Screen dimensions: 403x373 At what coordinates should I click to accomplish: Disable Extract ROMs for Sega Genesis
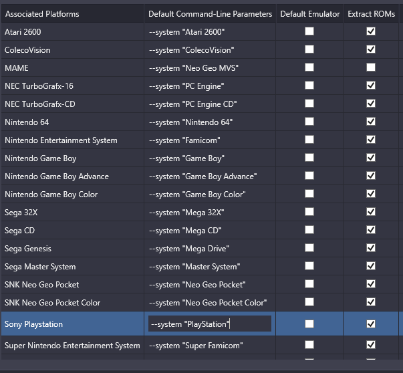click(x=371, y=248)
